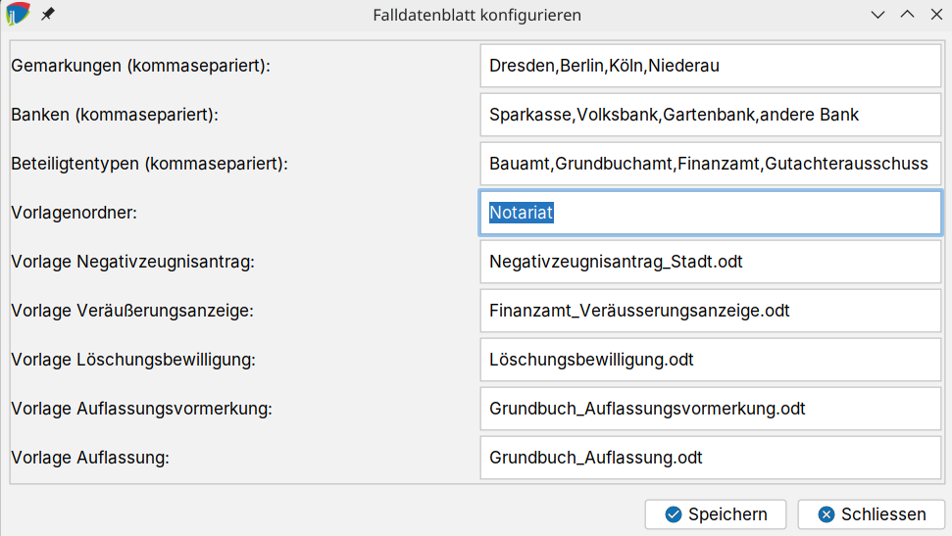Maximize window with the up chevron
Viewport: 952px width, 536px height.
coord(907,15)
